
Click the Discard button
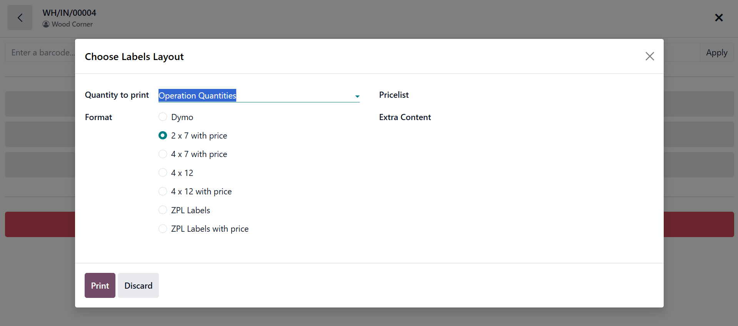pyautogui.click(x=138, y=286)
